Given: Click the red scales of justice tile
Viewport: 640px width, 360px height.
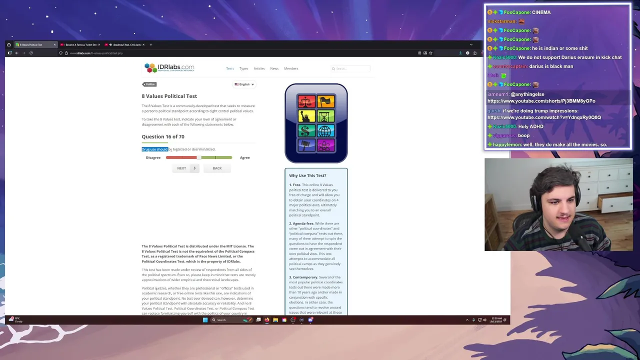Looking at the screenshot, I should click(x=306, y=101).
